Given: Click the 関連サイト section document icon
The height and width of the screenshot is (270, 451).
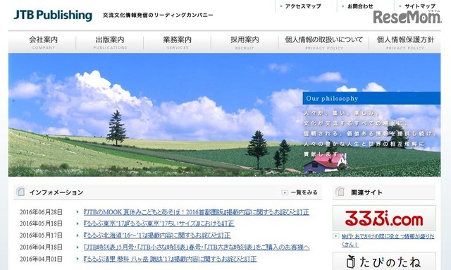Looking at the screenshot, I should pyautogui.click(x=340, y=192).
